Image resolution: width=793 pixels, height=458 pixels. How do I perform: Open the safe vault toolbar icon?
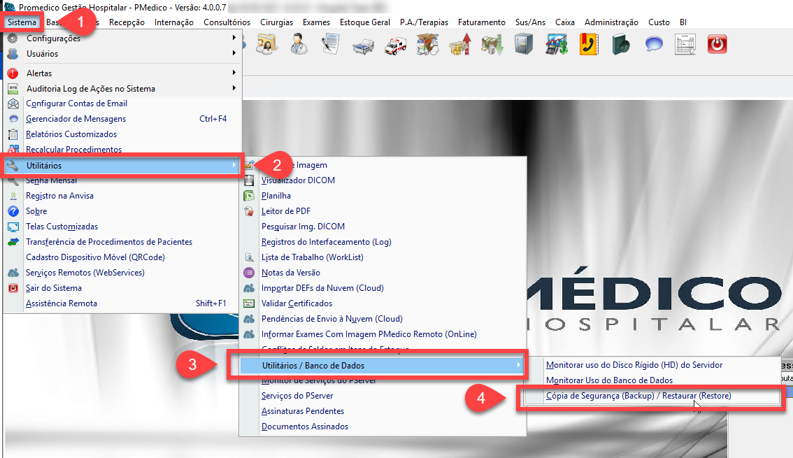tap(524, 45)
